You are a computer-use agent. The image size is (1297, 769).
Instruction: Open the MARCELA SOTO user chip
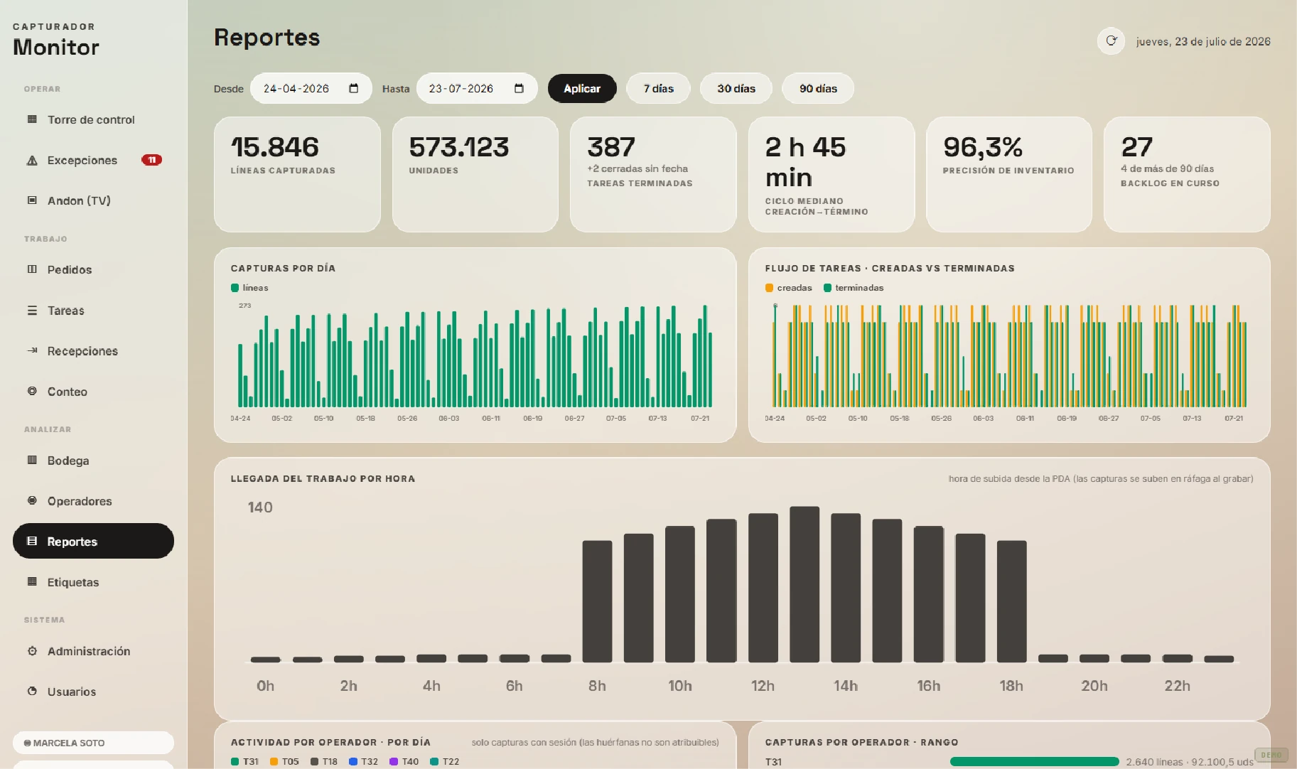(93, 743)
